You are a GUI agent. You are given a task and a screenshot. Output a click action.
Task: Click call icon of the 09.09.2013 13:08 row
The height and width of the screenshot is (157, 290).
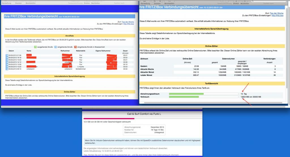[7, 64]
